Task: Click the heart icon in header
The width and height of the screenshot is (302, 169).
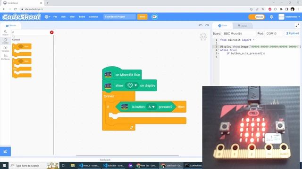Action: 154,17
